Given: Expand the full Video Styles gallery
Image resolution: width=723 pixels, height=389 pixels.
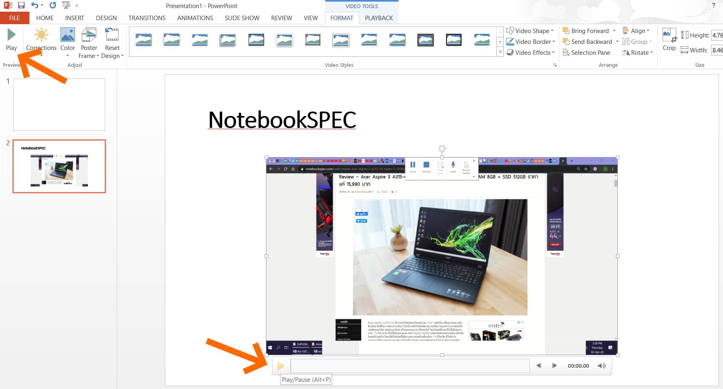Looking at the screenshot, I should (x=500, y=52).
